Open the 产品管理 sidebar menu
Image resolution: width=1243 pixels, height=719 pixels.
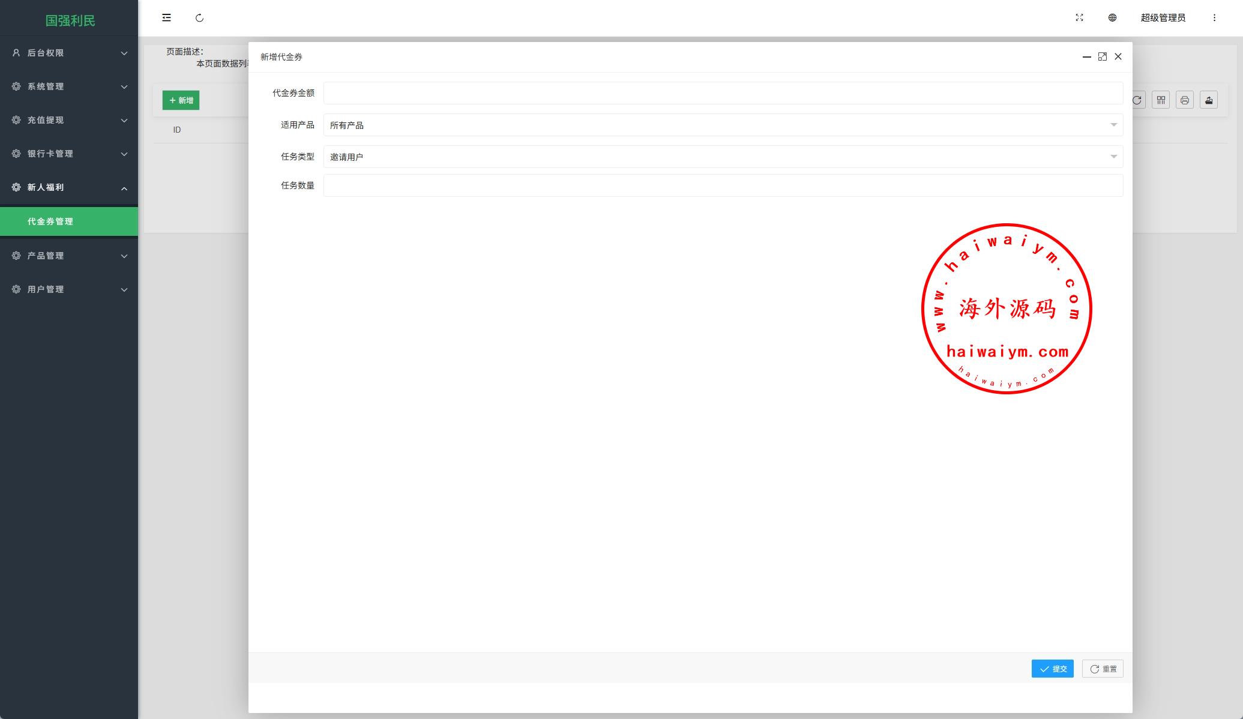[69, 256]
